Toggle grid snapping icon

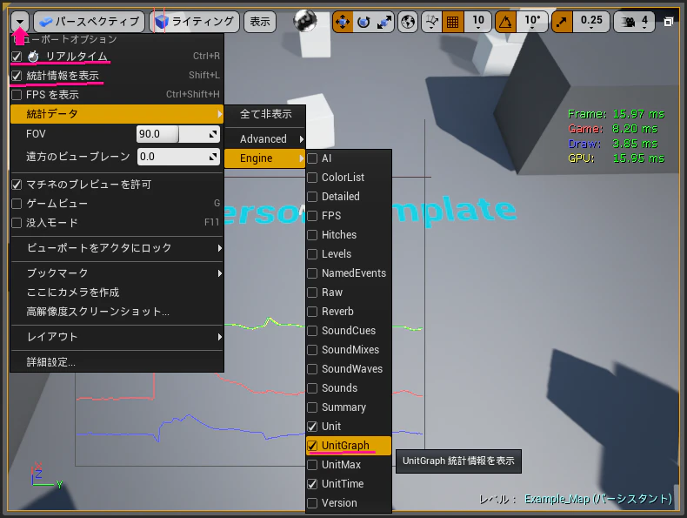pyautogui.click(x=452, y=21)
